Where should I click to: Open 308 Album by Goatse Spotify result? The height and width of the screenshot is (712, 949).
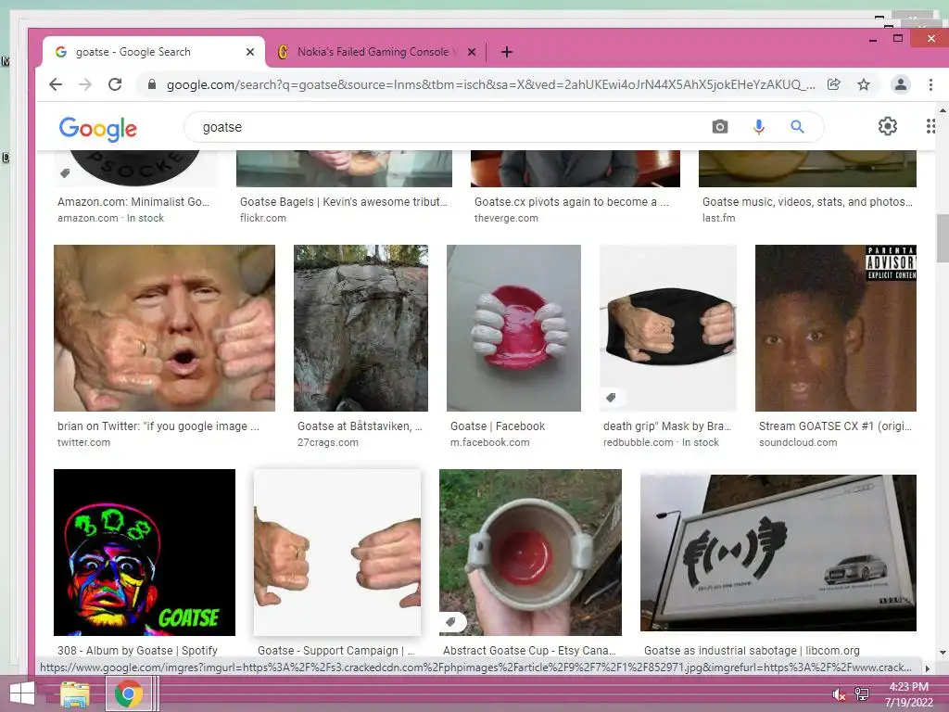pyautogui.click(x=137, y=650)
